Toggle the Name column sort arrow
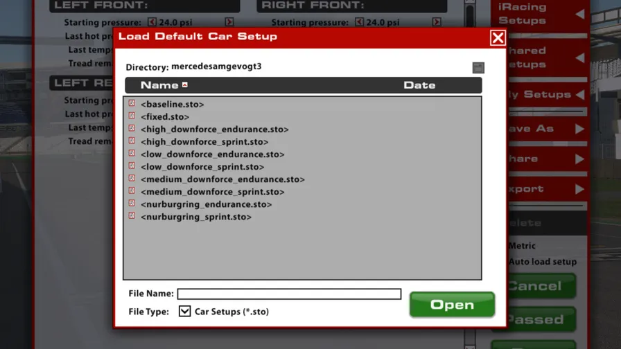 pos(185,84)
